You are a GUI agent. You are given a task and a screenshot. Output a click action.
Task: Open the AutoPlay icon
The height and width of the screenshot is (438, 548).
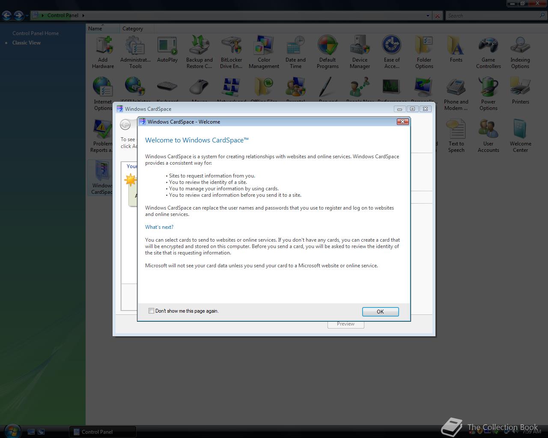click(167, 50)
